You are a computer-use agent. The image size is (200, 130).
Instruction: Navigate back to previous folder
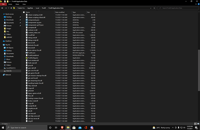[2, 8]
